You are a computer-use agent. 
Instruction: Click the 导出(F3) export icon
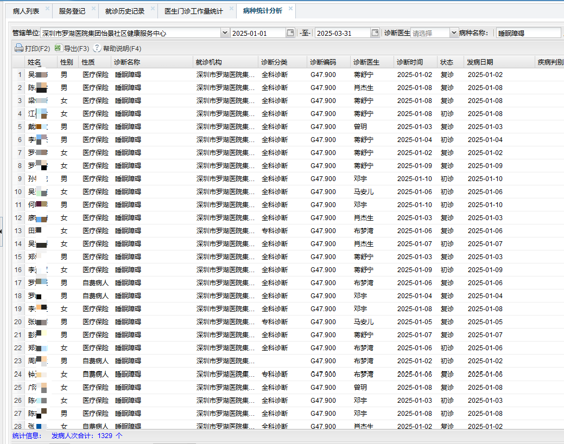[58, 48]
